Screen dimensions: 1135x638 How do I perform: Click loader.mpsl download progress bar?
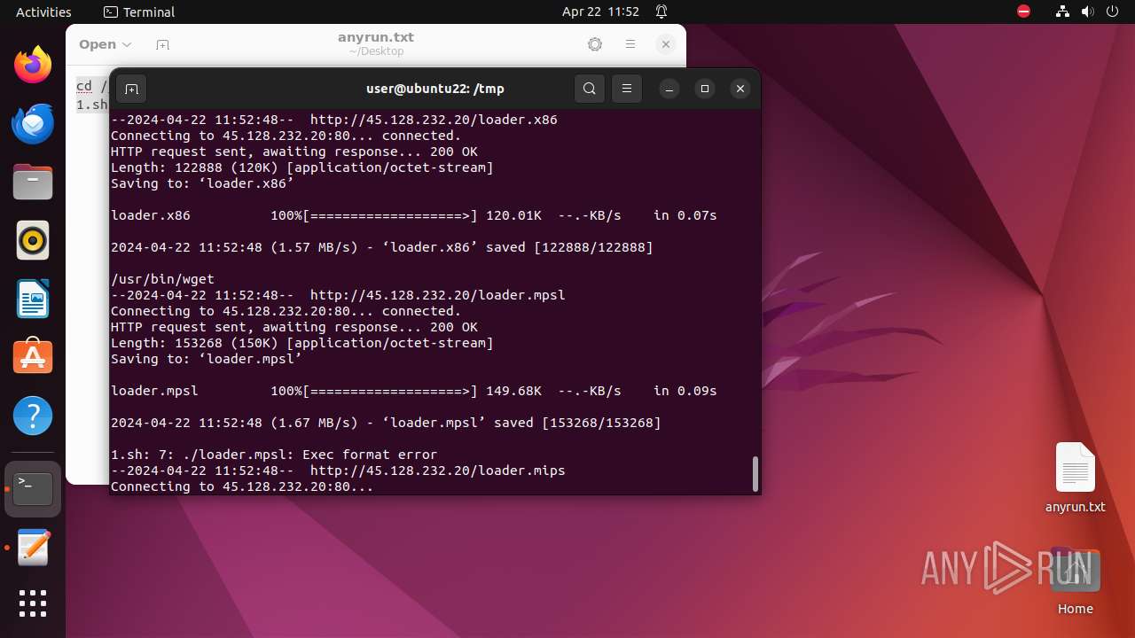click(x=390, y=391)
